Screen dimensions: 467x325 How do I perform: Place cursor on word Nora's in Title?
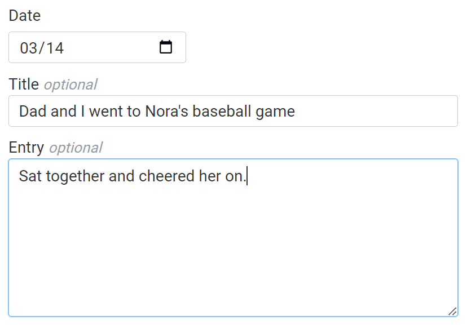[167, 111]
